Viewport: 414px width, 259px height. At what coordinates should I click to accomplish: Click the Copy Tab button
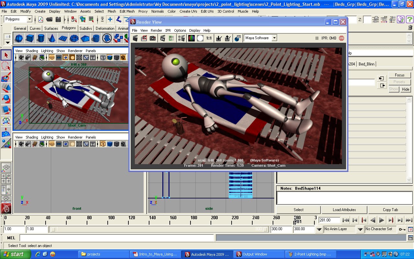[x=390, y=210]
